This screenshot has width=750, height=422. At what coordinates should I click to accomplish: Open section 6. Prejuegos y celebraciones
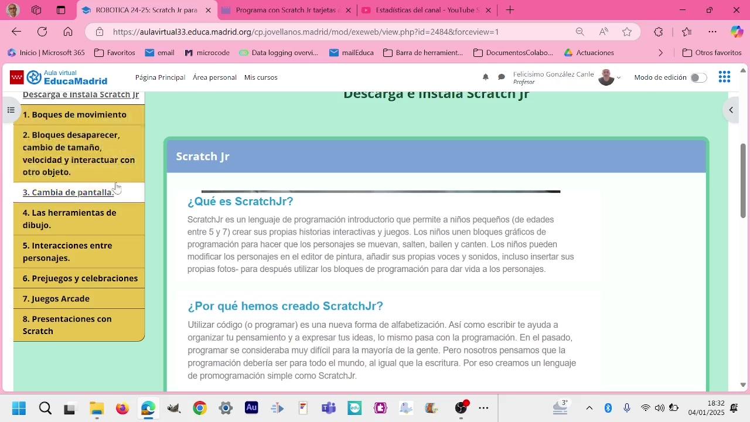coord(79,278)
